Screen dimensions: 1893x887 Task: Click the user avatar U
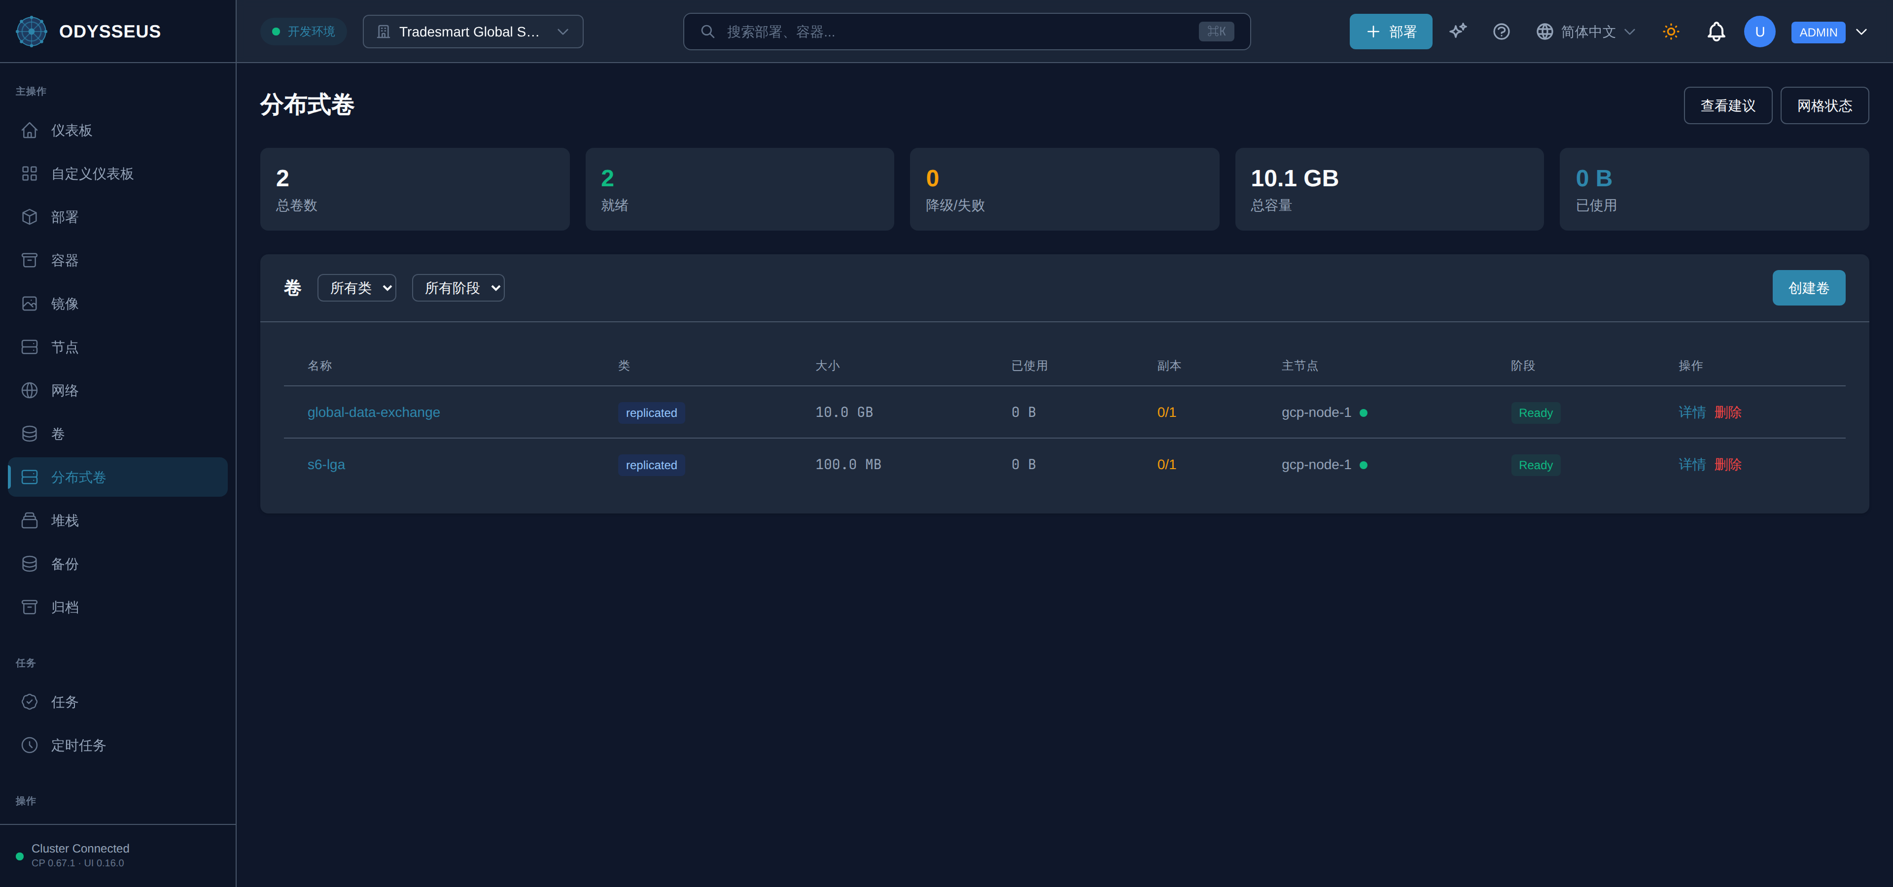1759,32
